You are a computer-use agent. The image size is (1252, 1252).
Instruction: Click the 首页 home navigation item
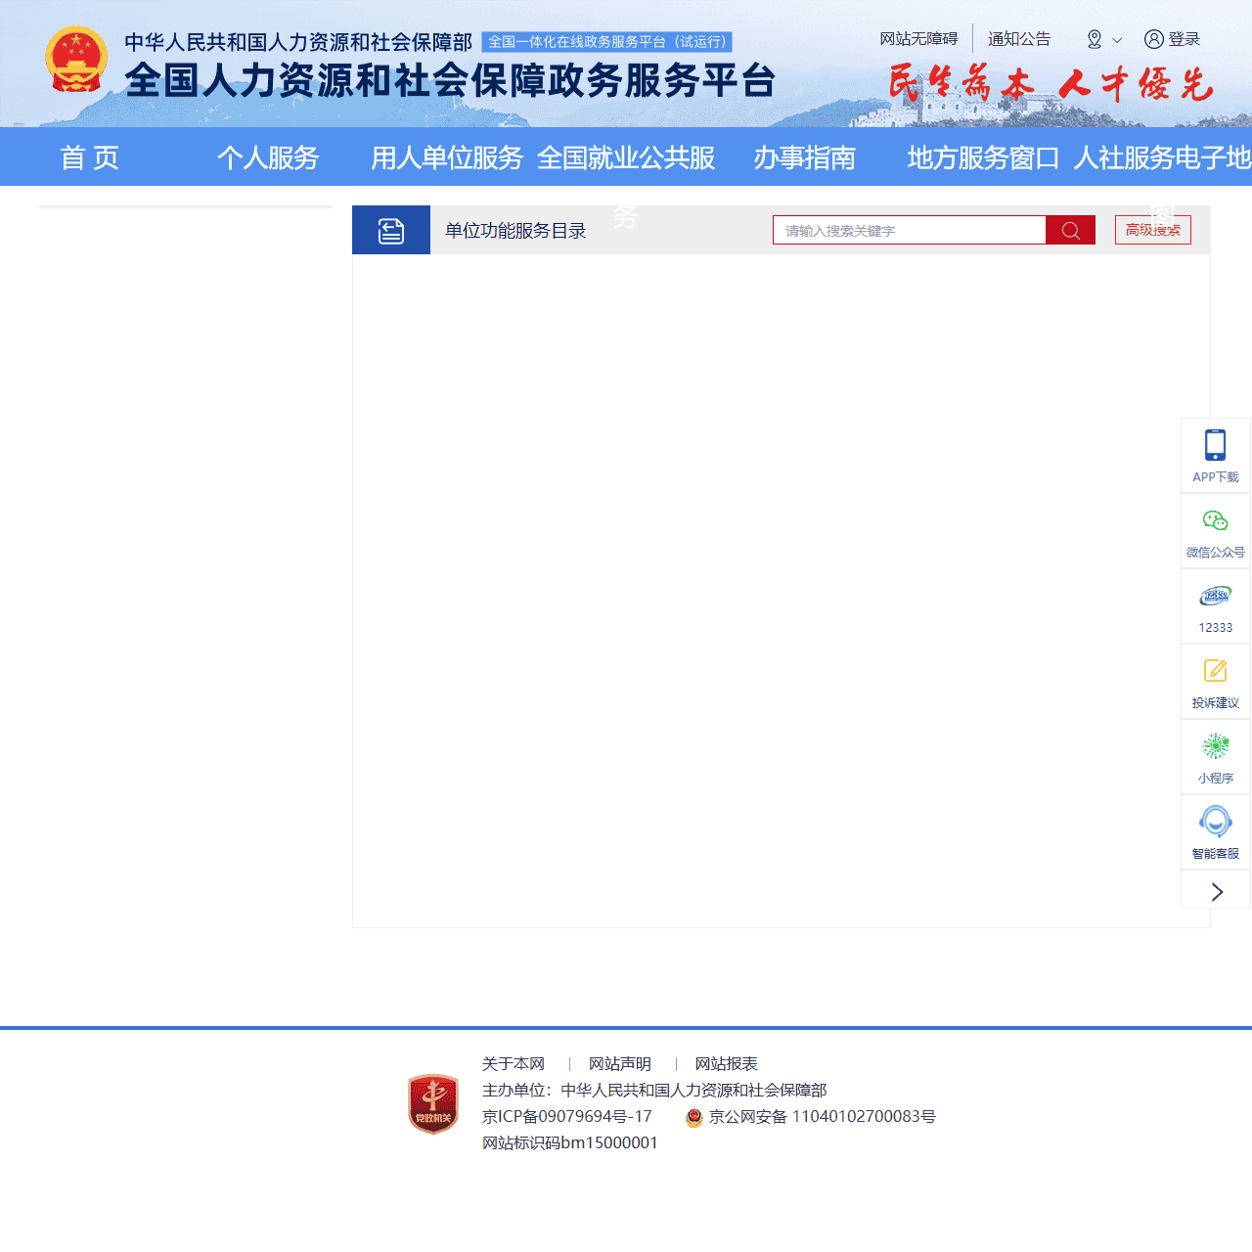click(89, 157)
